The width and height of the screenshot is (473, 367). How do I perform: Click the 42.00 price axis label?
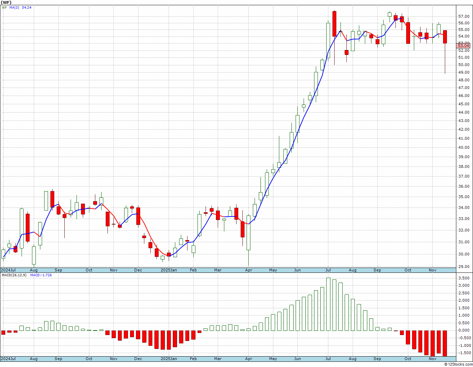tap(464, 129)
